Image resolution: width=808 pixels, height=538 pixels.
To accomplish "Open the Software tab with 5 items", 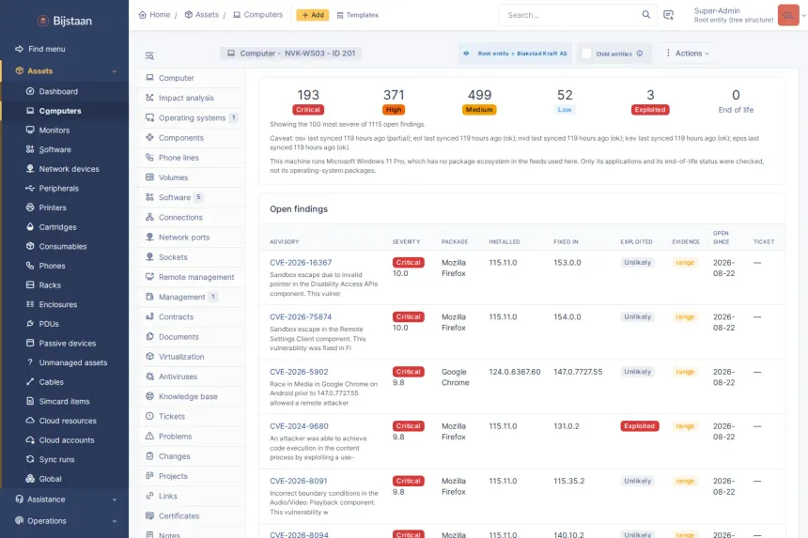I will click(x=192, y=197).
